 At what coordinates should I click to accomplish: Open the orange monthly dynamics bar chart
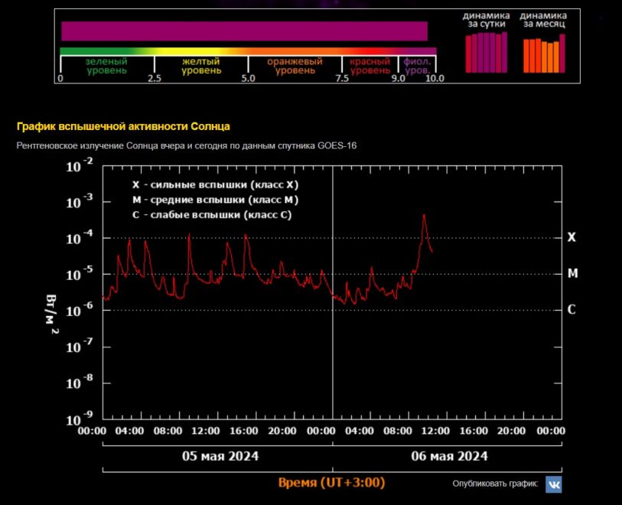click(544, 54)
